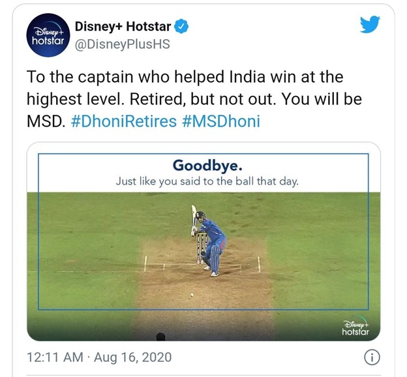407x377 pixels.
Task: Open the Disney+ Hotstar display name
Action: 123,27
